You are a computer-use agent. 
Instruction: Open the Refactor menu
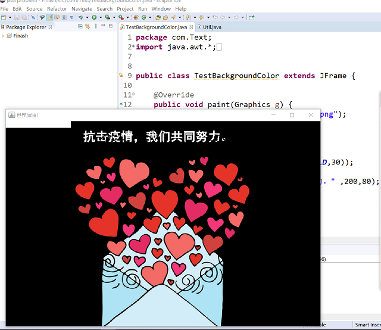[57, 9]
